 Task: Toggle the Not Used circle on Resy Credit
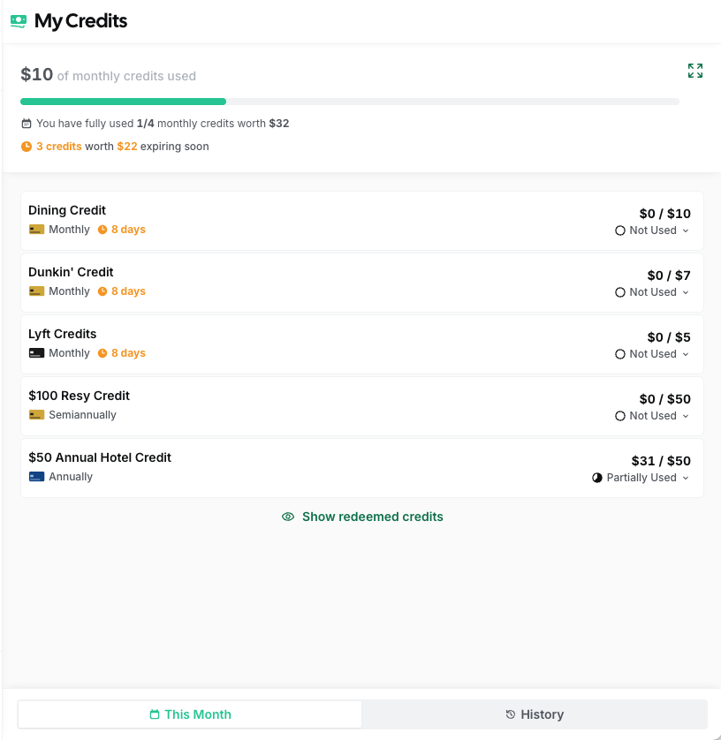[x=619, y=415]
